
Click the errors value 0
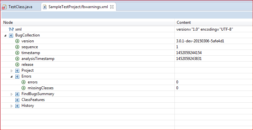point(177,82)
